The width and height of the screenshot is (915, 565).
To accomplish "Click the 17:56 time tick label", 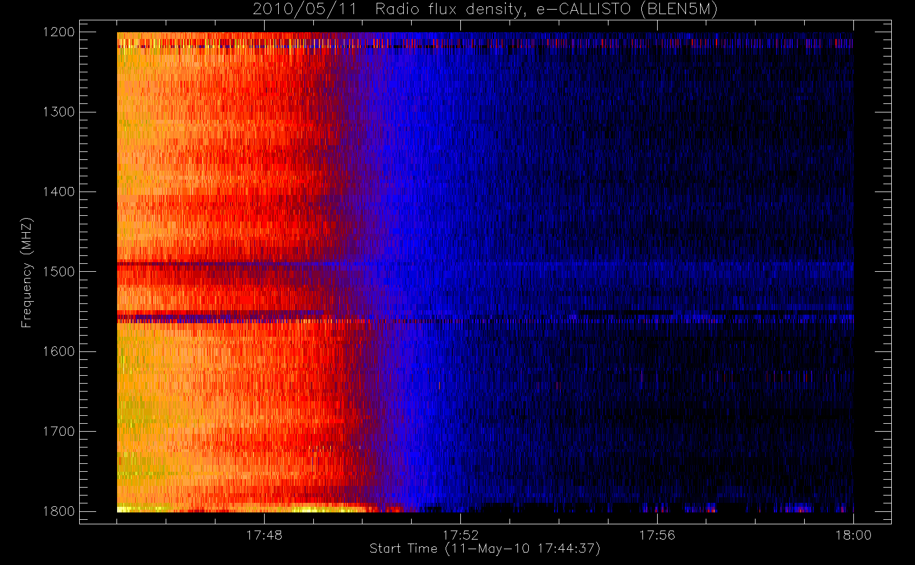I will pyautogui.click(x=657, y=535).
